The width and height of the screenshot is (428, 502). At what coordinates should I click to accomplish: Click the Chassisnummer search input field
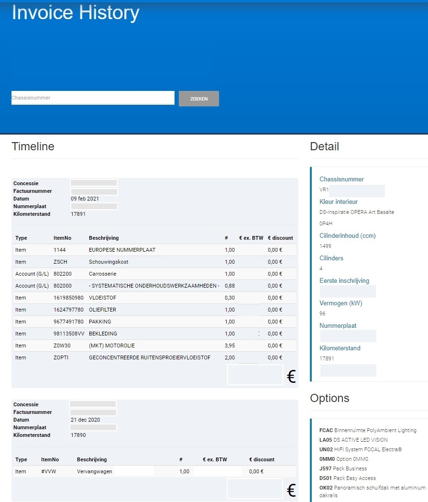(93, 98)
